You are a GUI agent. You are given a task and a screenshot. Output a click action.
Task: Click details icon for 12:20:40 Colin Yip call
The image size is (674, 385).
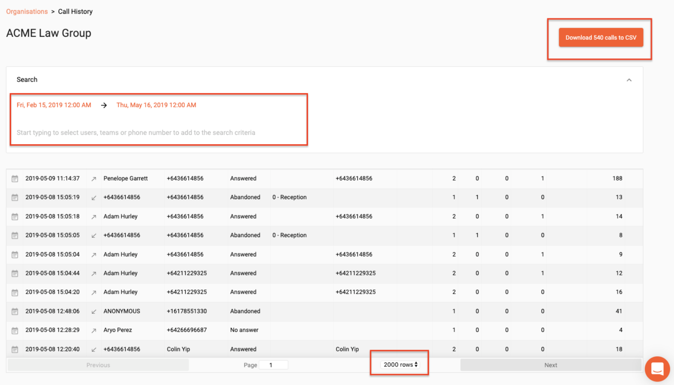tap(15, 349)
